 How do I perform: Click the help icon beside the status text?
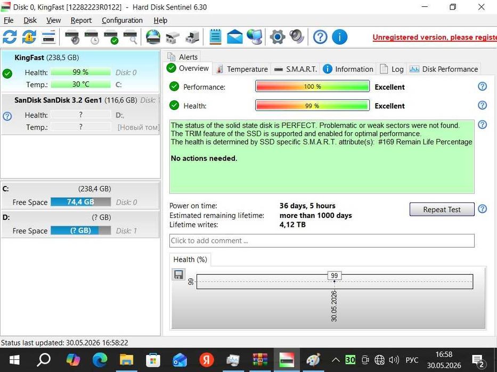(482, 125)
